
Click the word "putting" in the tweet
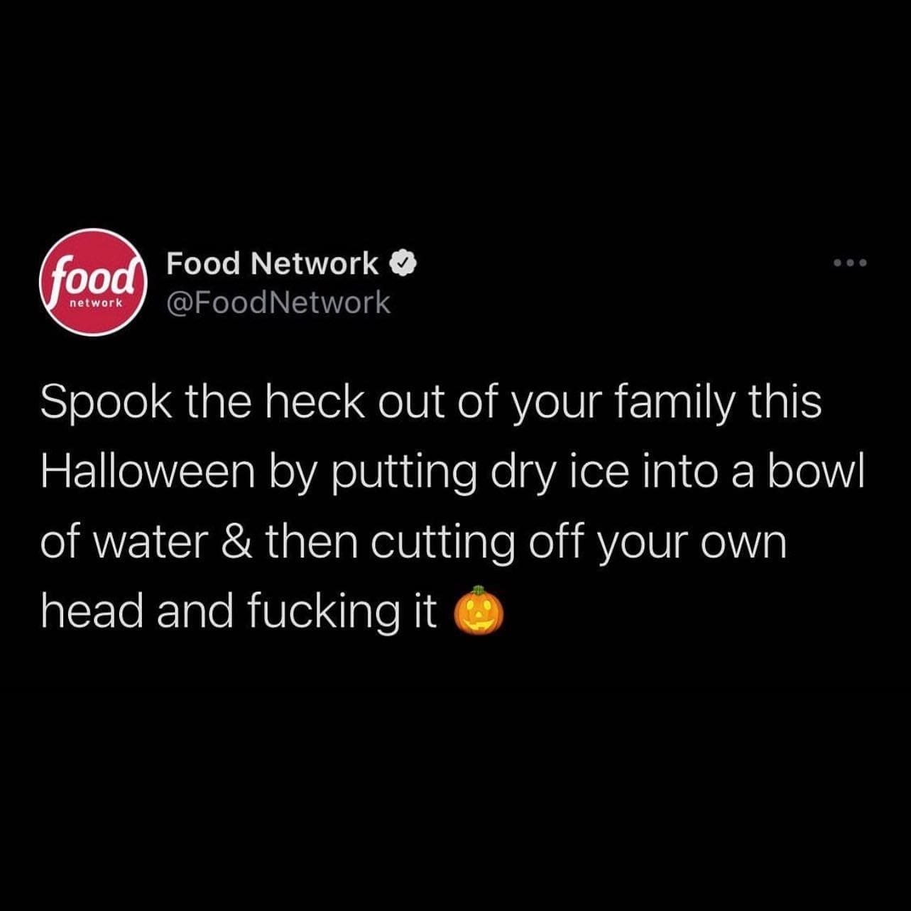(x=405, y=473)
